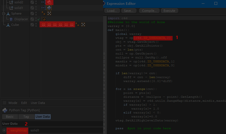Screen dimensions: 226x134
Task: Maximize the Expression Editor window
Action: 216,3
